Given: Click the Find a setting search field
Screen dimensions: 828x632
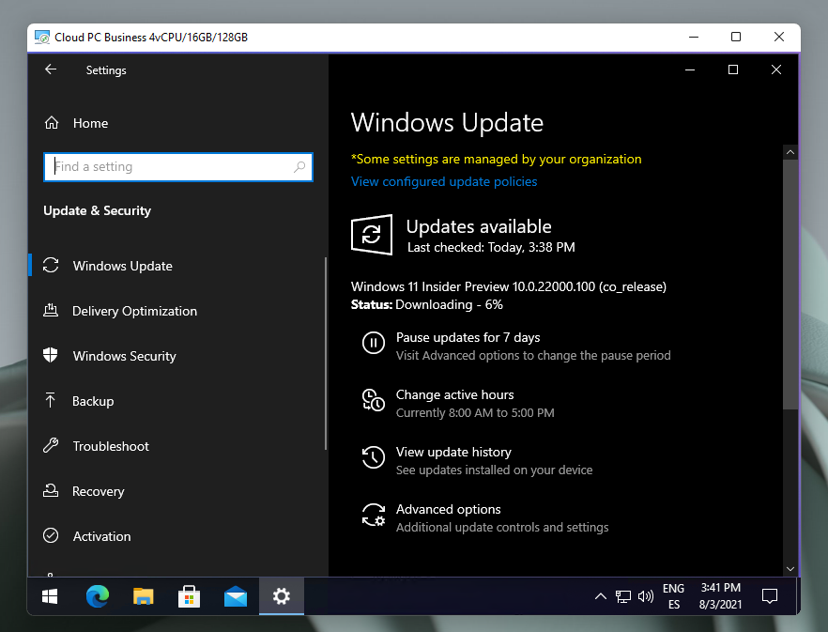Looking at the screenshot, I should coord(178,167).
